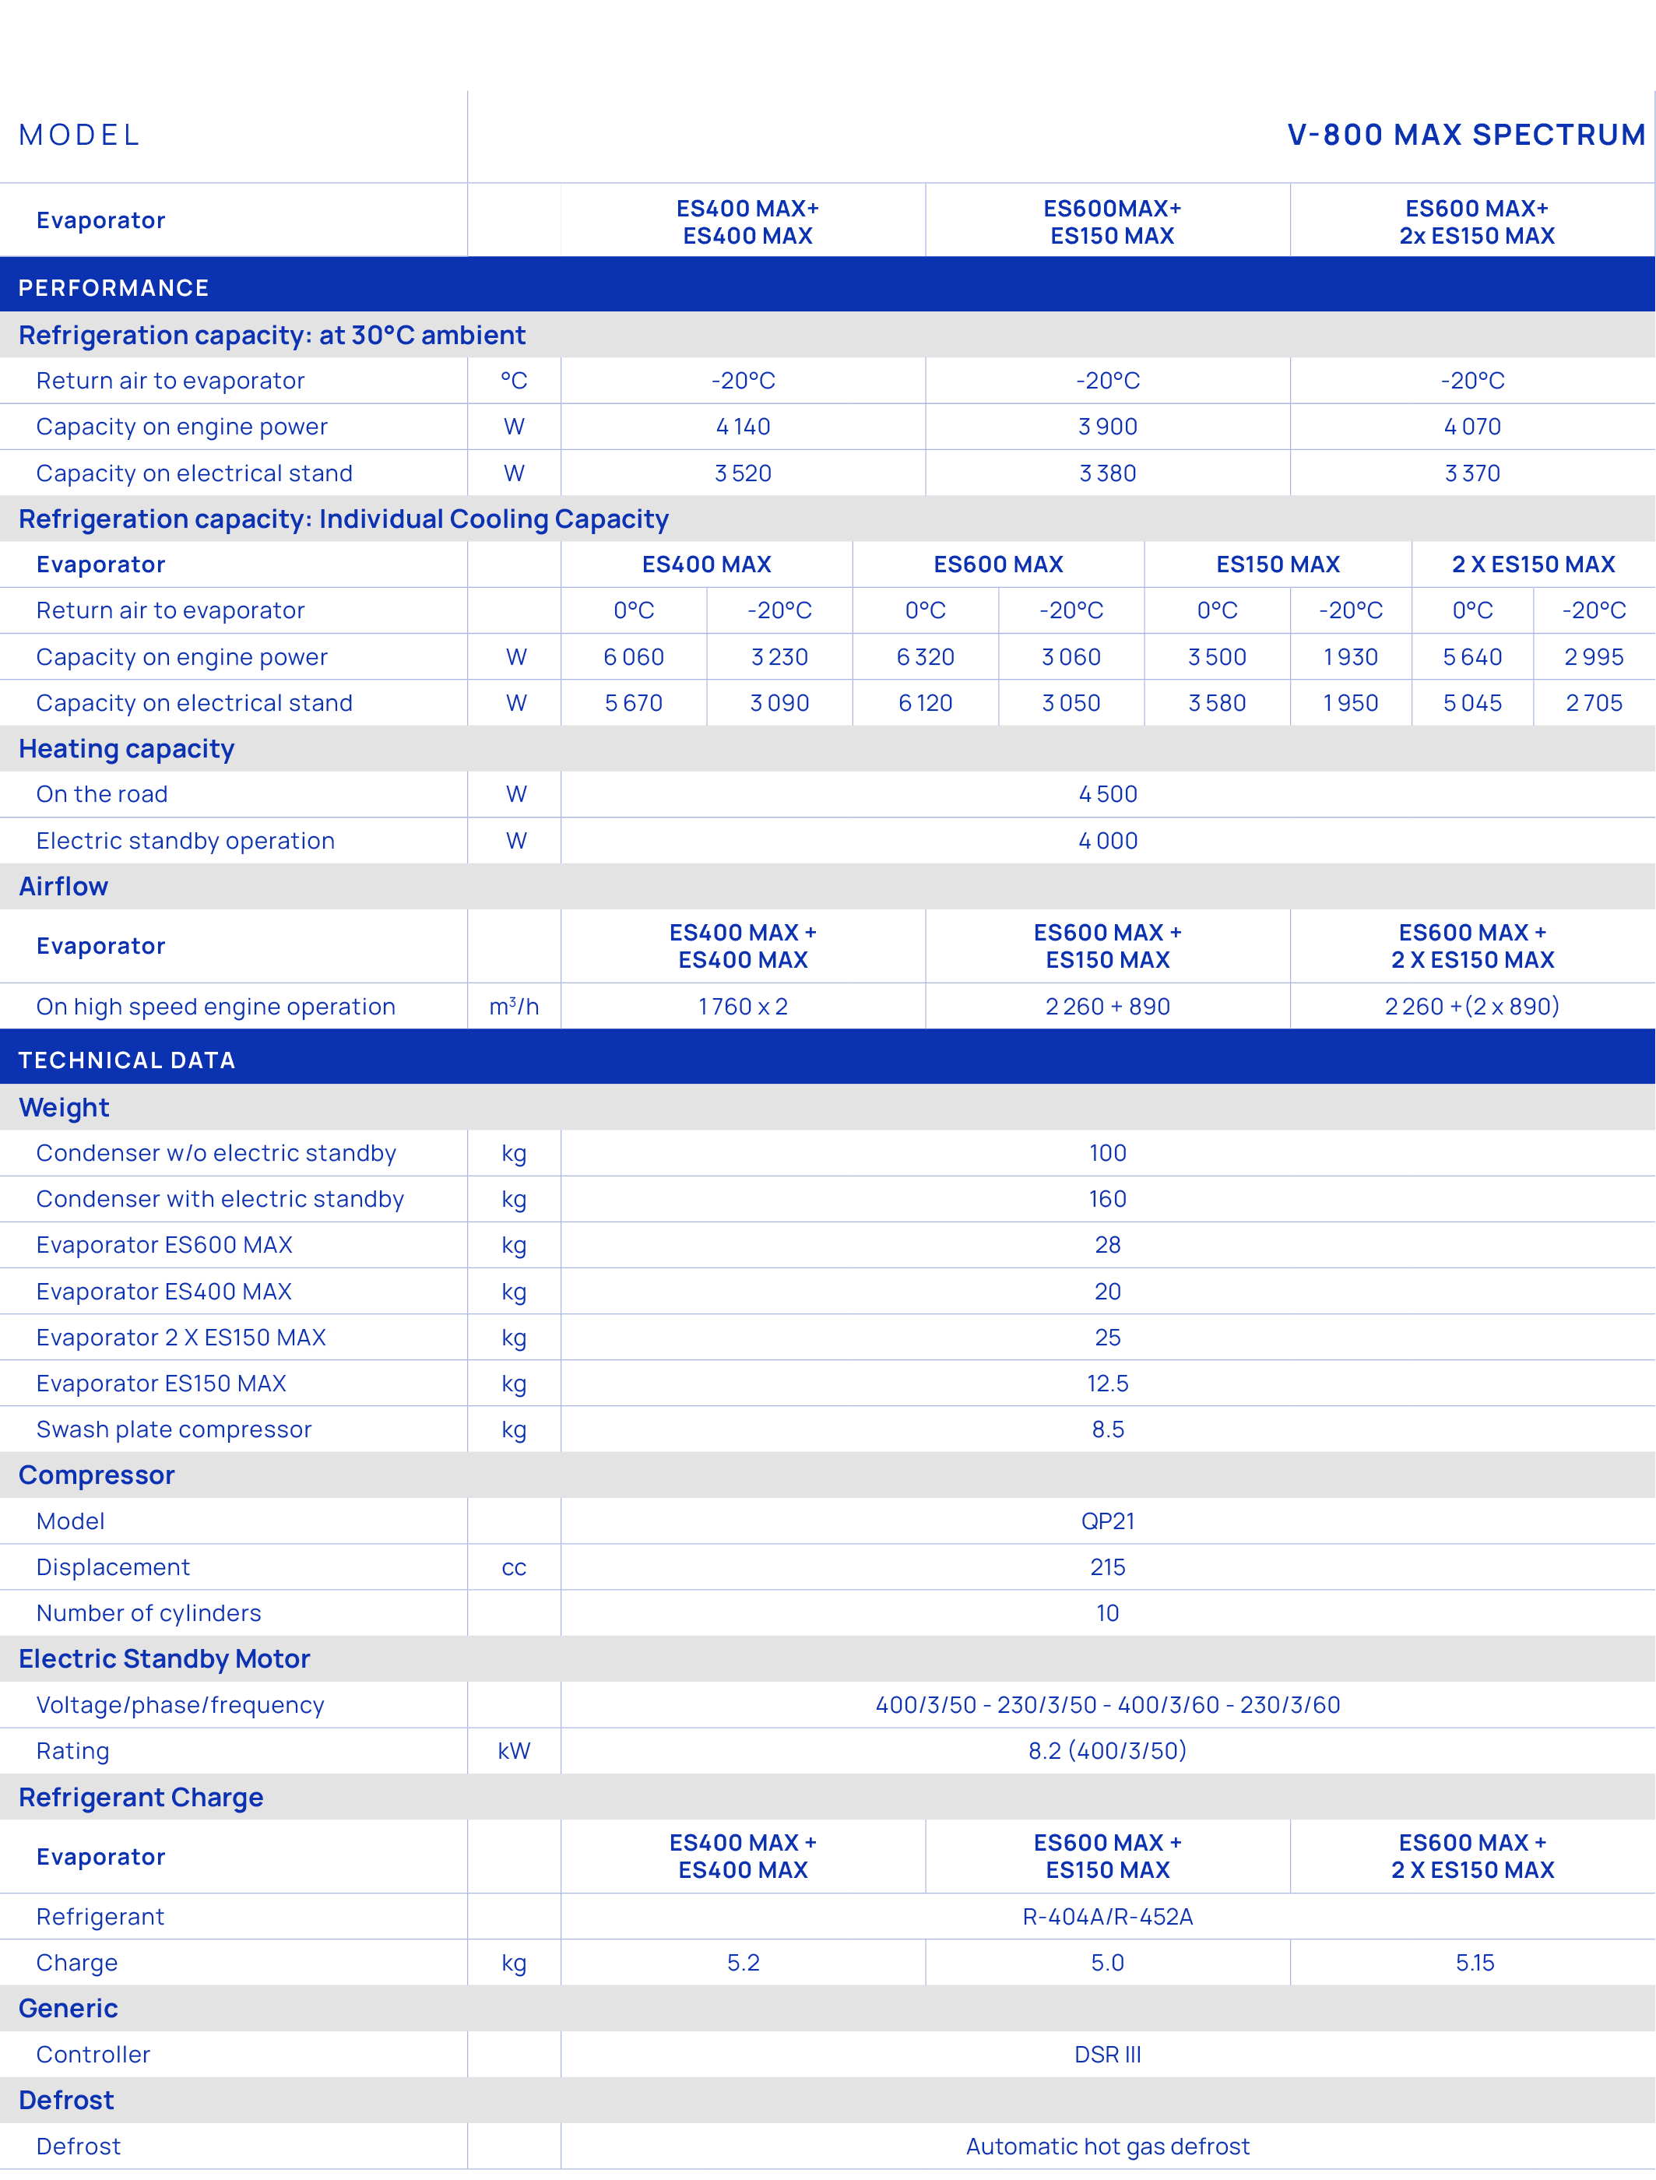Click the 215 displacement value
This screenshot has width=1656, height=2180.
(x=1108, y=1567)
